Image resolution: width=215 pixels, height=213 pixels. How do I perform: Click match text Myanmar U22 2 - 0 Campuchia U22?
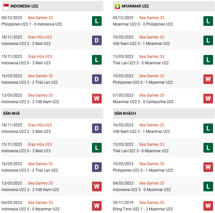tap(143, 102)
